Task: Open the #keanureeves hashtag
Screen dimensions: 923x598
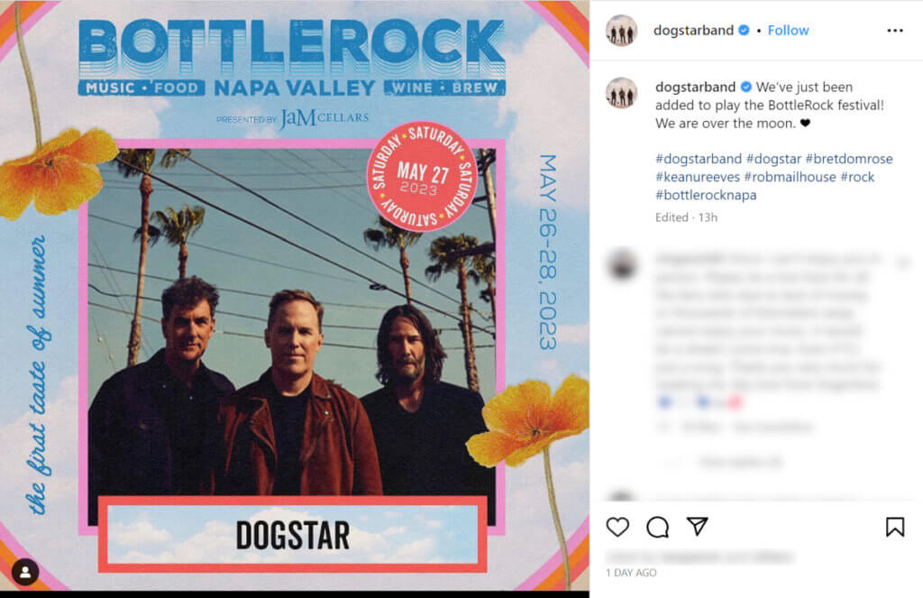Action: pyautogui.click(x=698, y=177)
